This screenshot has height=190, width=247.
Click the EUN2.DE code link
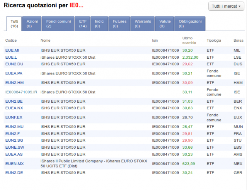click(x=14, y=173)
